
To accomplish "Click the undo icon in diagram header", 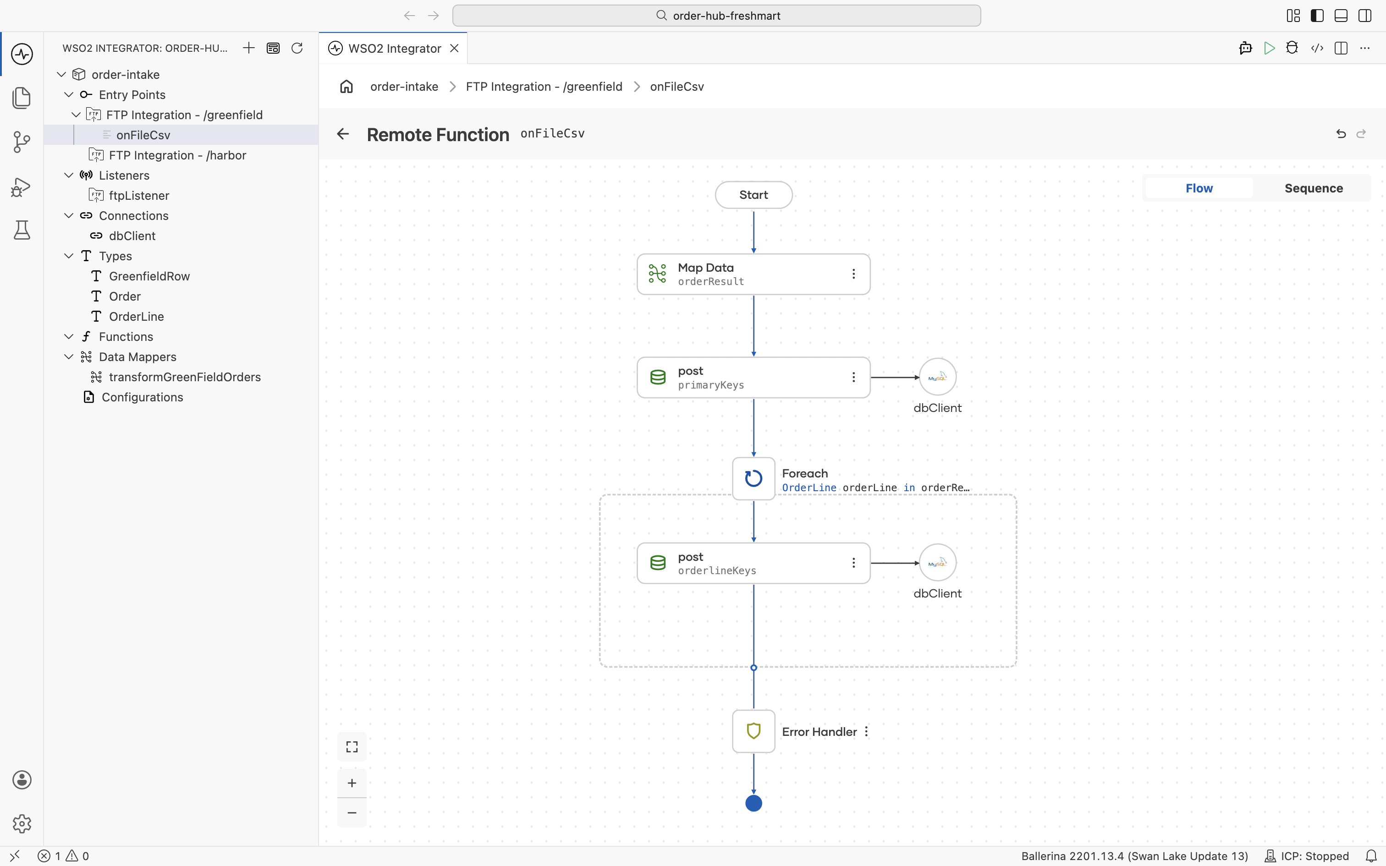I will coord(1341,134).
